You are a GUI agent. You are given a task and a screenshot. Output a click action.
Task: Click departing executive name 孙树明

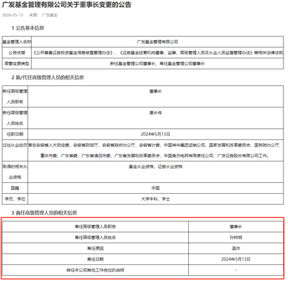[x=236, y=238]
